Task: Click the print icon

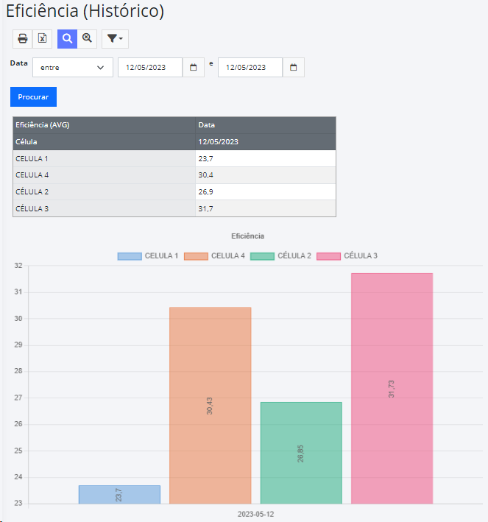Action: click(22, 38)
